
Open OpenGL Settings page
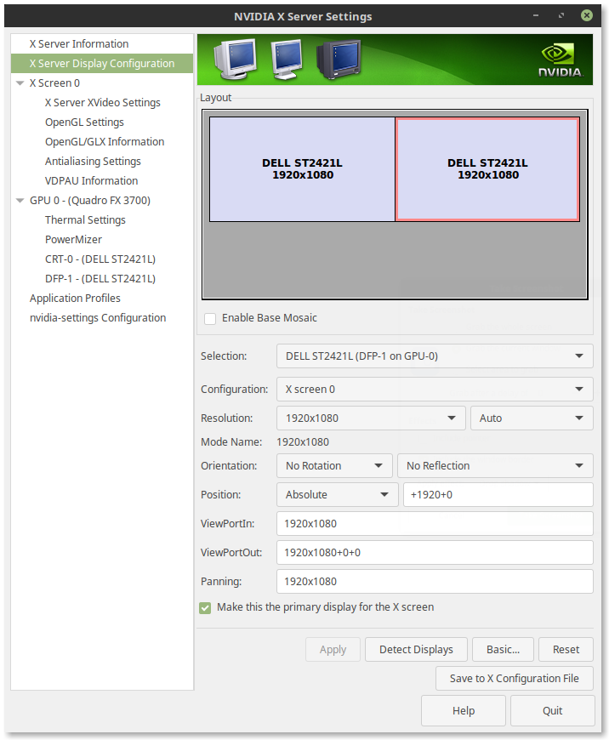pos(84,122)
